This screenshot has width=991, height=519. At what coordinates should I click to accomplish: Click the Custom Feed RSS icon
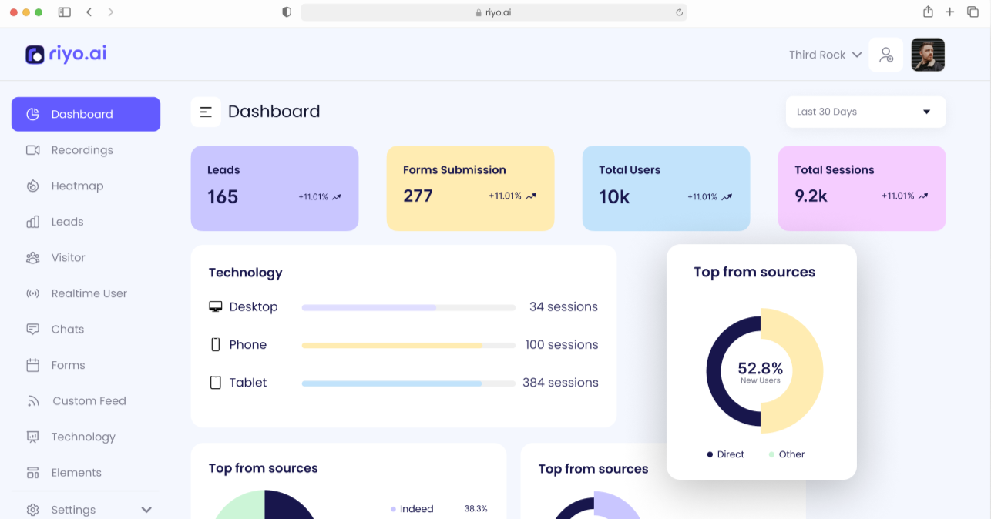pos(32,401)
